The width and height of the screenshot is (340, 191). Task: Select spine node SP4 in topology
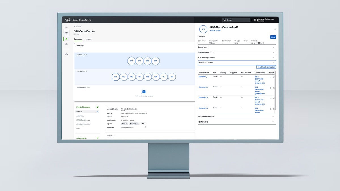point(155,61)
